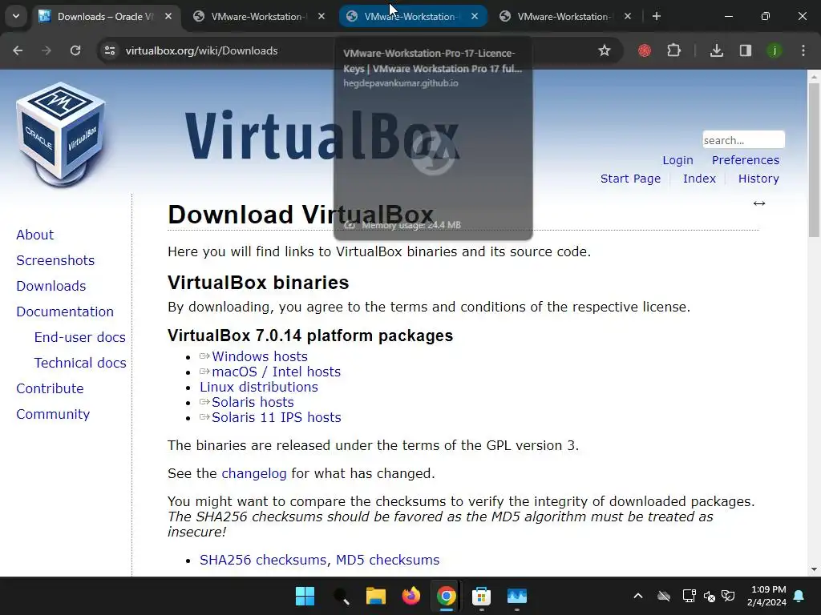Screen dimensions: 821x615
Task: Open Google Chrome taskbar icon
Action: coord(446,596)
